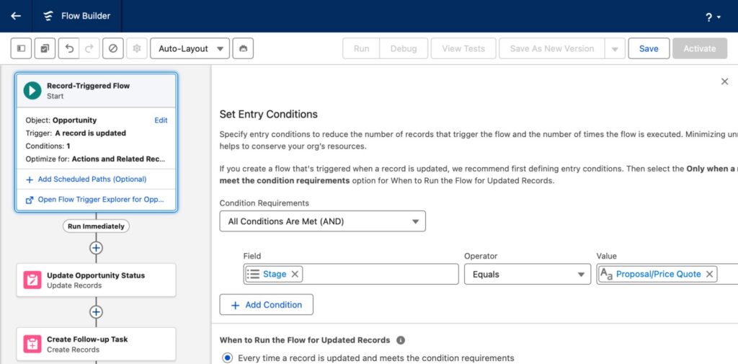
Task: Expand the Condition Requirements combo box
Action: (322, 221)
